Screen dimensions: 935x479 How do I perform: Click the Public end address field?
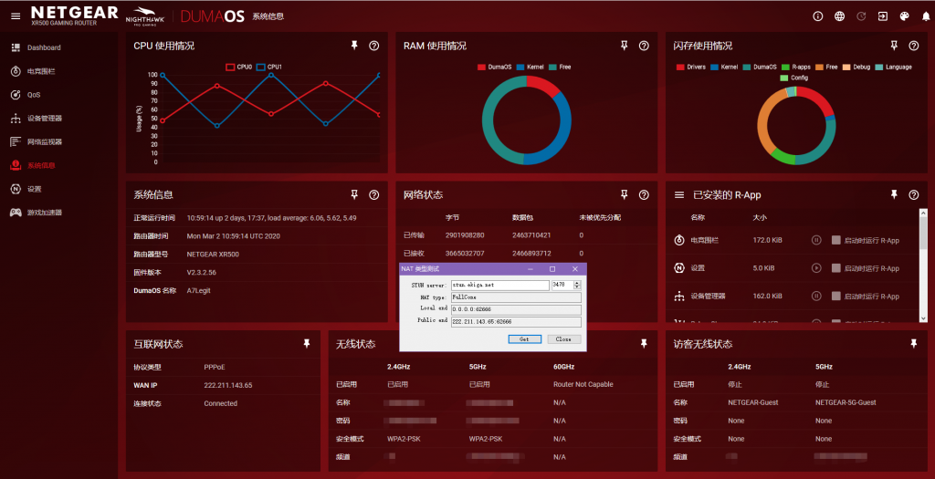(x=516, y=322)
